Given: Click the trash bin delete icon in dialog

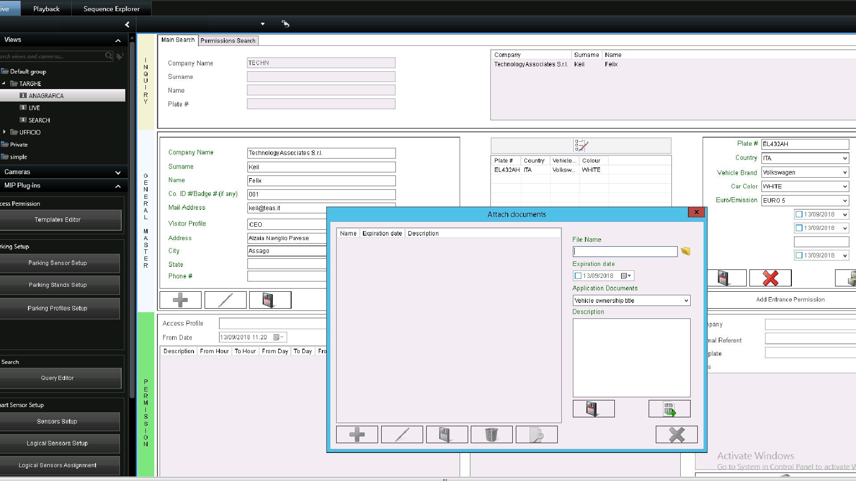Looking at the screenshot, I should point(491,435).
